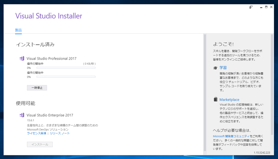Open the 学習 link in welcome panel

coord(223,67)
